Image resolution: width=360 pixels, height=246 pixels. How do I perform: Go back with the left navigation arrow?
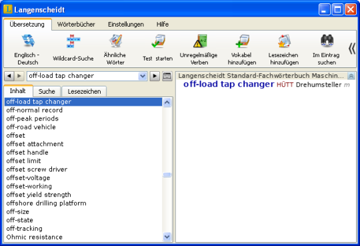click(x=9, y=76)
